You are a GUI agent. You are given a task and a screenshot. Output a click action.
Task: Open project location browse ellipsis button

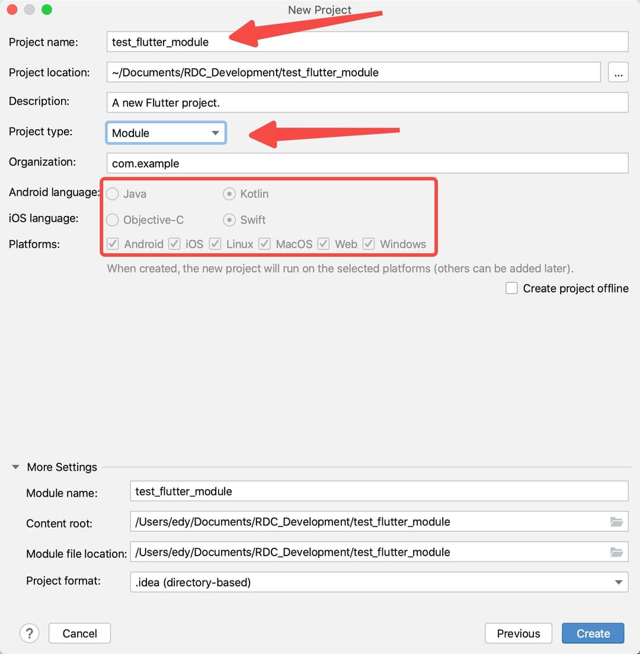click(x=618, y=72)
